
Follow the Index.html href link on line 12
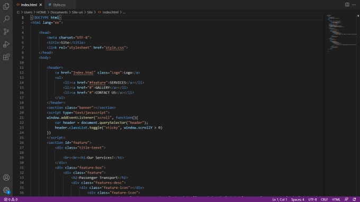83,72
